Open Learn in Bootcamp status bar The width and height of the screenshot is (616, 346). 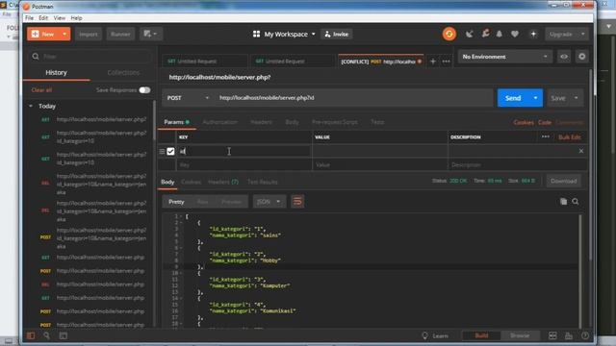point(435,335)
